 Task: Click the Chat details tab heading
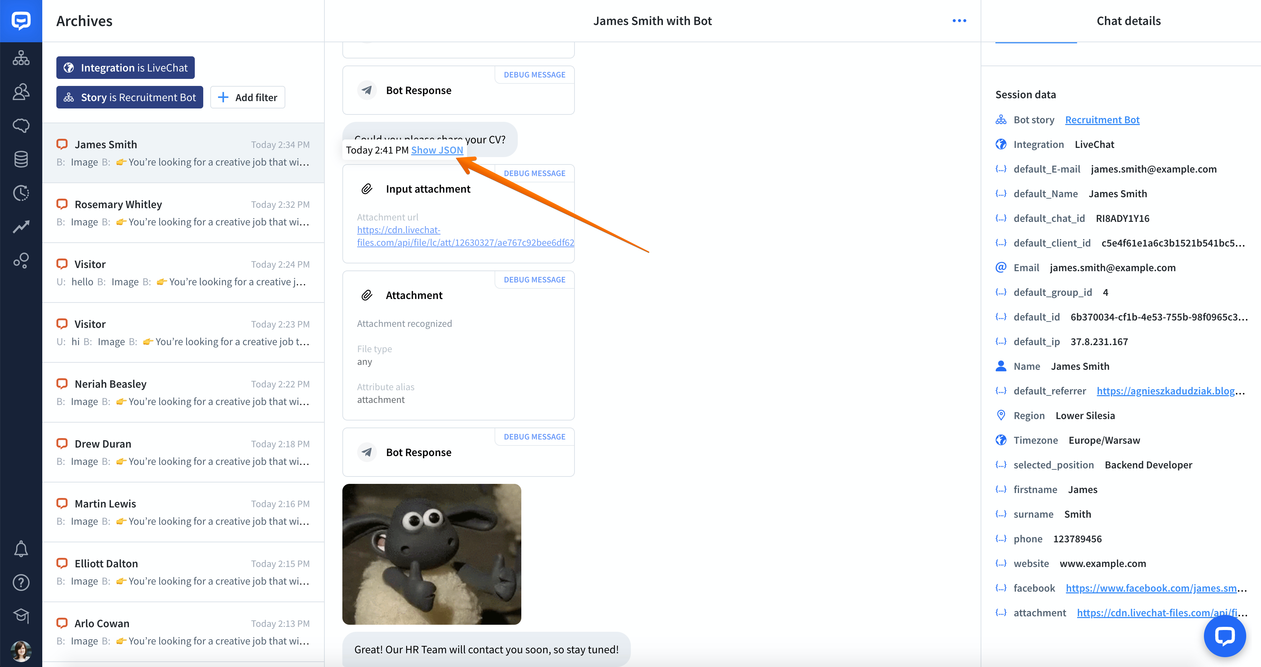(x=1128, y=20)
